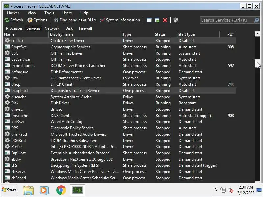Sort by the PID column header
The height and width of the screenshot is (197, 263).
228,34
